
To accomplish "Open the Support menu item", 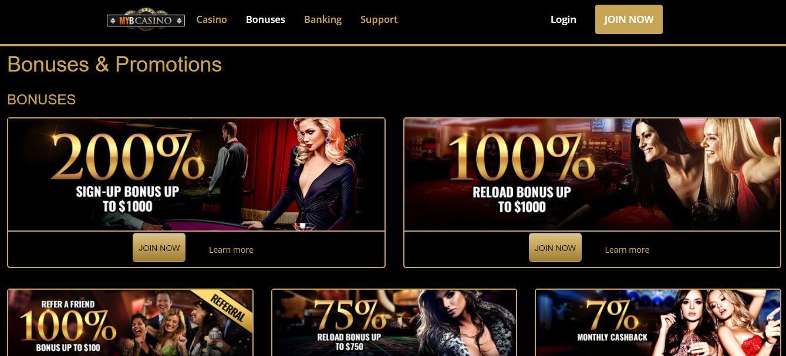I will 379,19.
